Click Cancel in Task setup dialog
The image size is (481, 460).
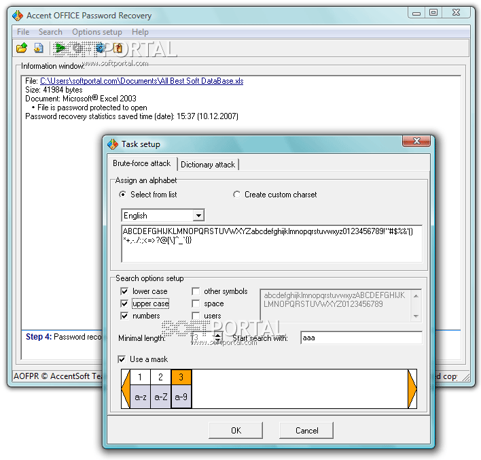306,431
